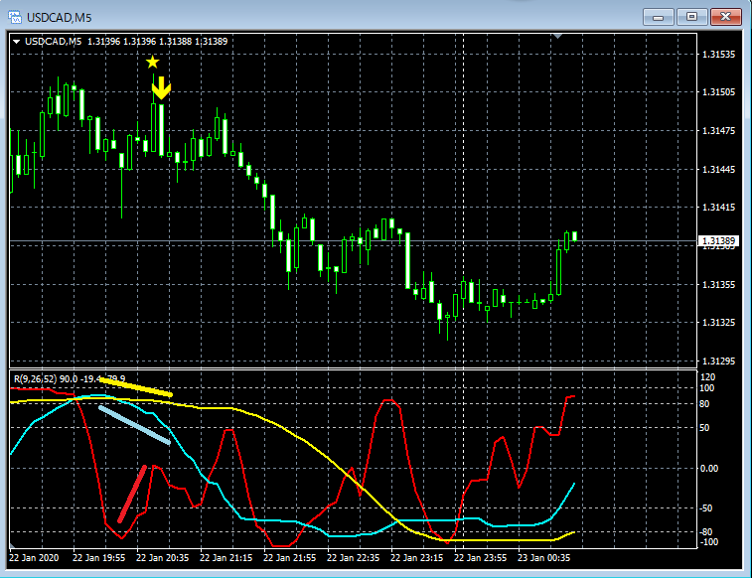Expand the USDCAD,M5 chart dropdown triangle
This screenshot has width=752, height=578.
tap(16, 42)
